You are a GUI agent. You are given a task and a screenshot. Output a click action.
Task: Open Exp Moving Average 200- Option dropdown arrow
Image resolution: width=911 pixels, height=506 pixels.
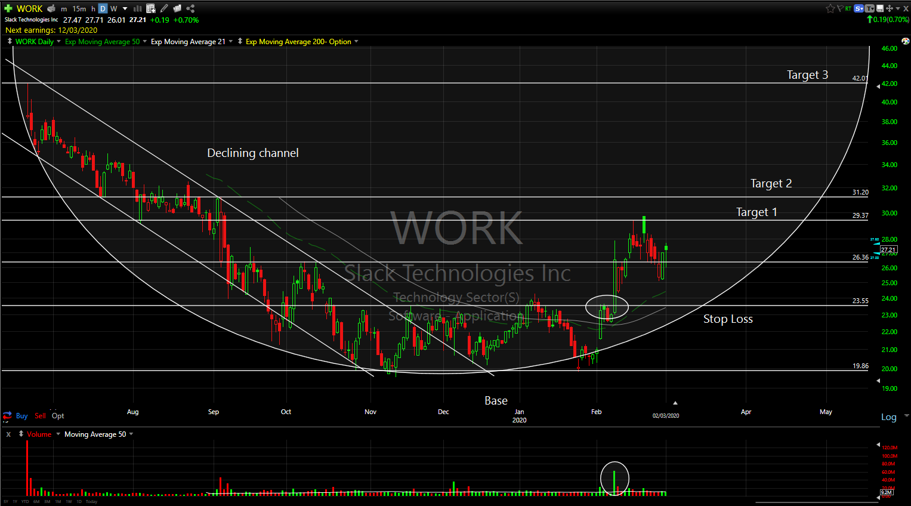pyautogui.click(x=356, y=41)
